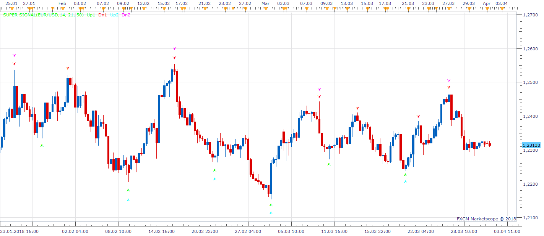Click the red Dn1 arrow above the 25.01 high
544x236 pixels.
tap(14, 64)
